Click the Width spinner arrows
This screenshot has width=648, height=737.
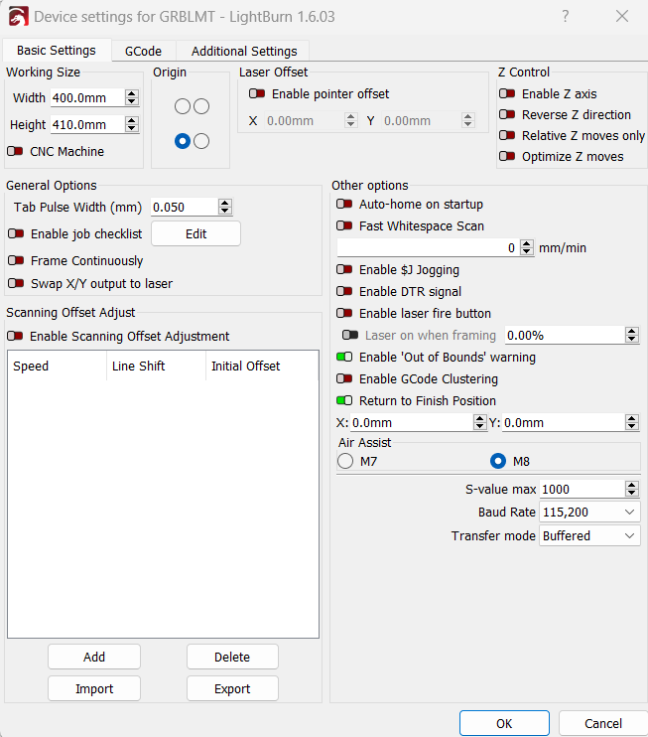(132, 97)
